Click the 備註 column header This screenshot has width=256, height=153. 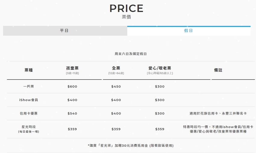click(218, 70)
